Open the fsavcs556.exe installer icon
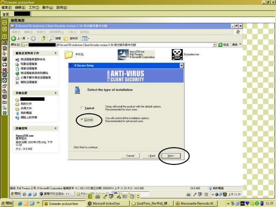Screen dimensions: 276x207 click(123, 55)
